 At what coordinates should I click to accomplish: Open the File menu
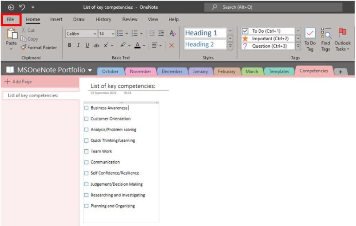coord(11,19)
